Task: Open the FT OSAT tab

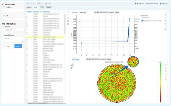Action: [49, 7]
